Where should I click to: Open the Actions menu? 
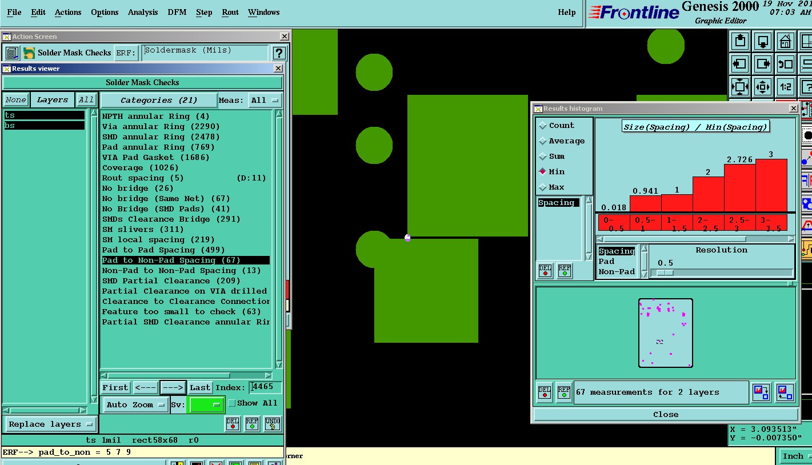(68, 12)
